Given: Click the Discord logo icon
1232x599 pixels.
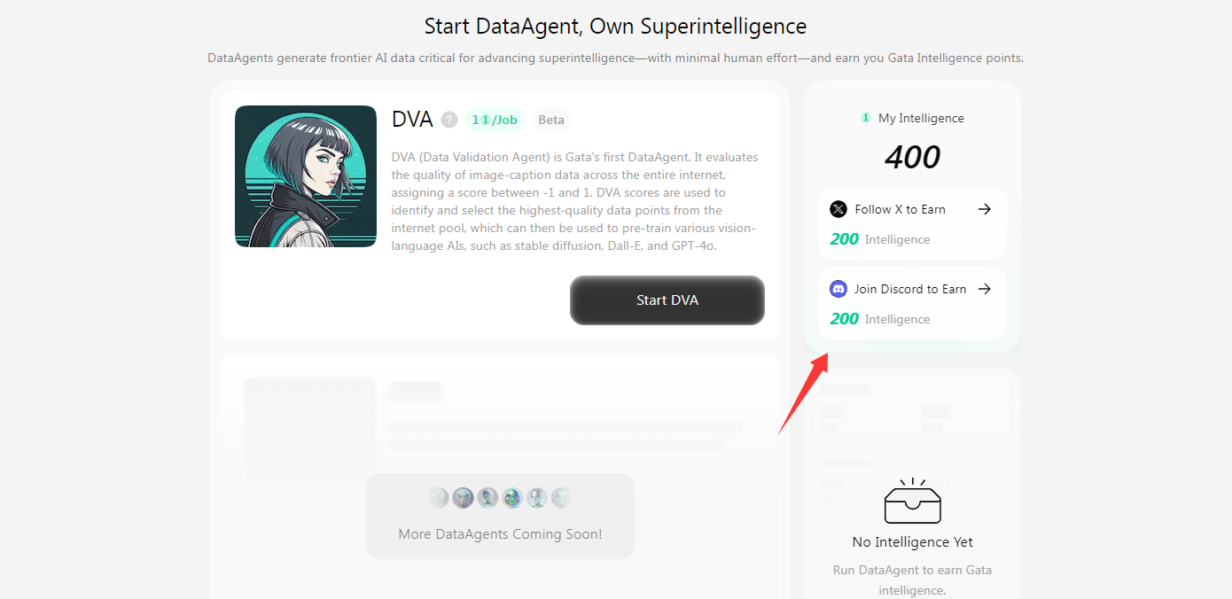Looking at the screenshot, I should [838, 288].
